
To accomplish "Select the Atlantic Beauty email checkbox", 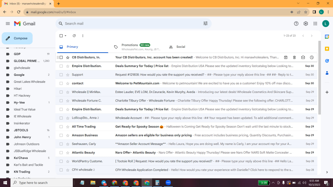I will pos(61,153).
